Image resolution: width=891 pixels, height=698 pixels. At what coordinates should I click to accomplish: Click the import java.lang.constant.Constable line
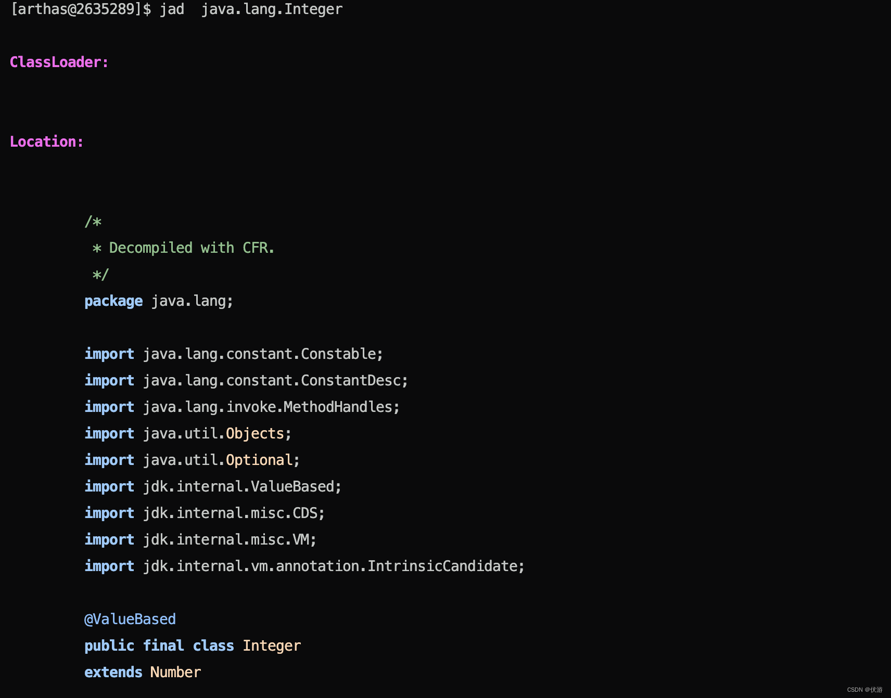click(x=234, y=354)
